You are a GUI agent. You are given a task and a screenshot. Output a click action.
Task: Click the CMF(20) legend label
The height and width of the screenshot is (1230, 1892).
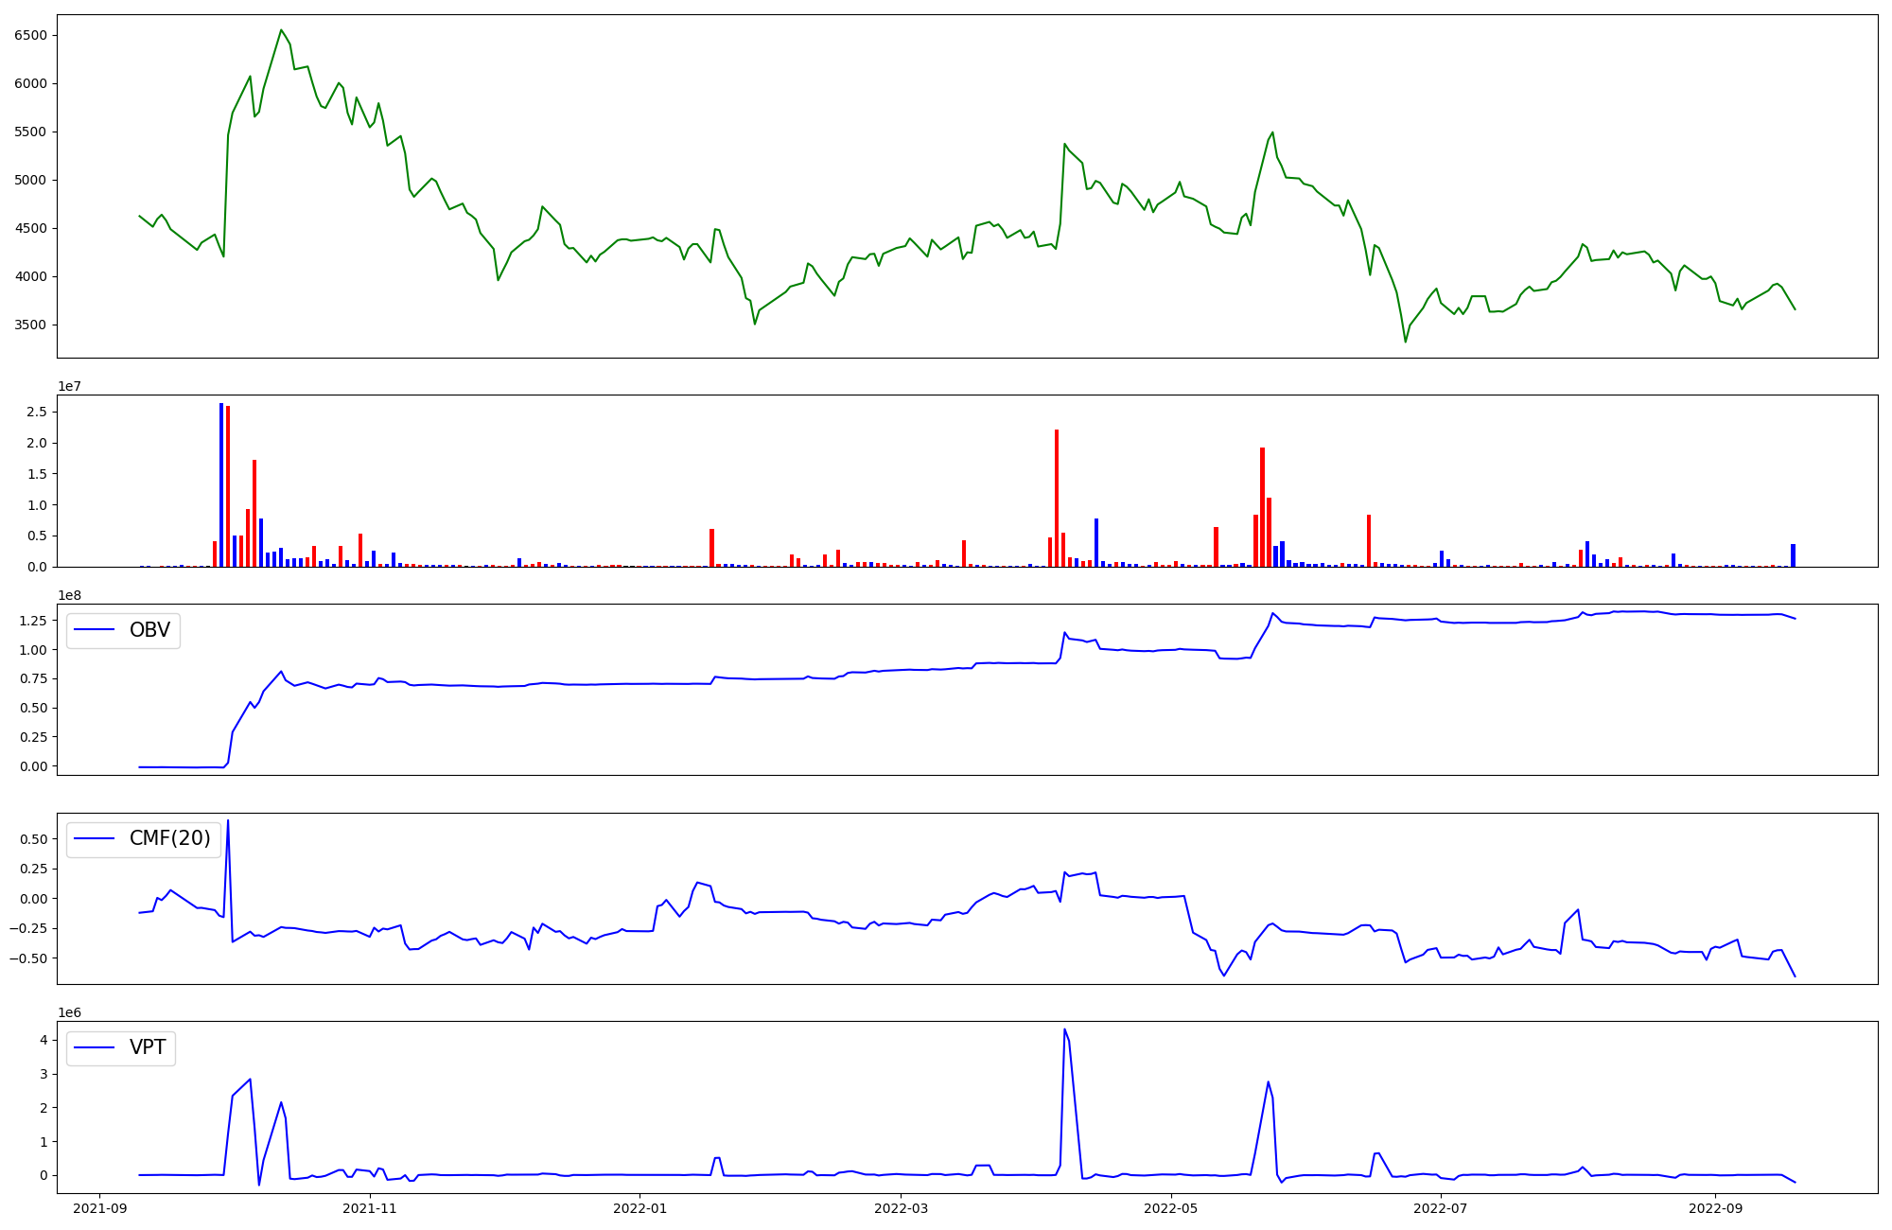click(169, 838)
